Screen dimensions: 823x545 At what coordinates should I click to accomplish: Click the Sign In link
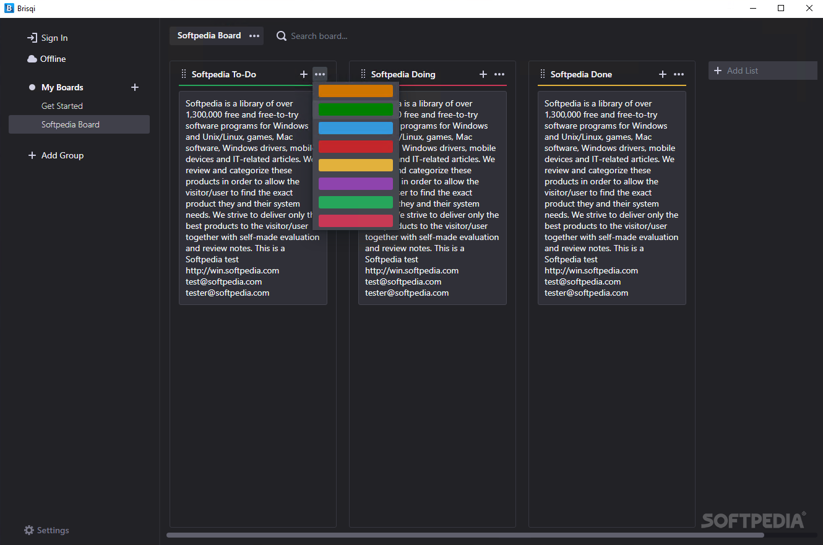[x=54, y=38]
